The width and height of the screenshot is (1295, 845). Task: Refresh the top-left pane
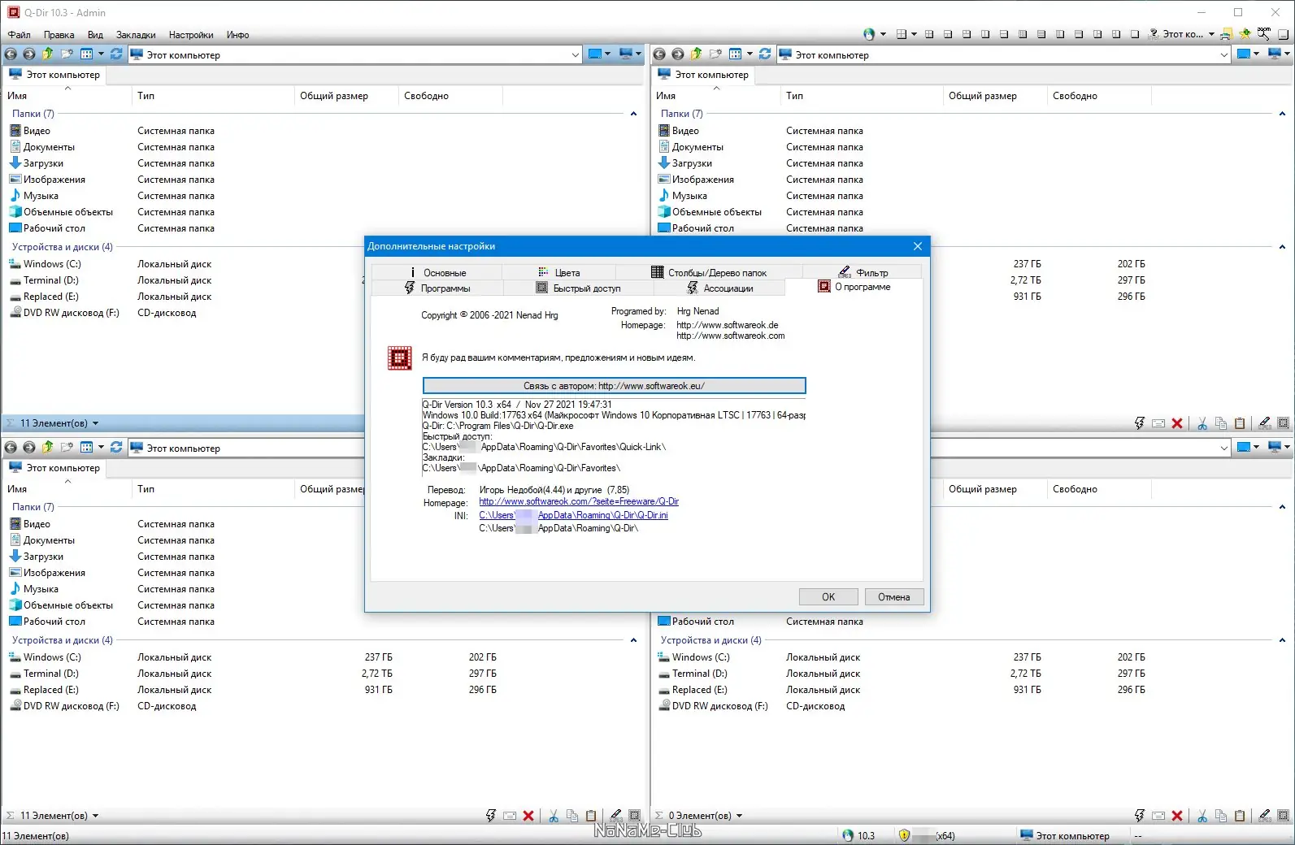click(116, 54)
